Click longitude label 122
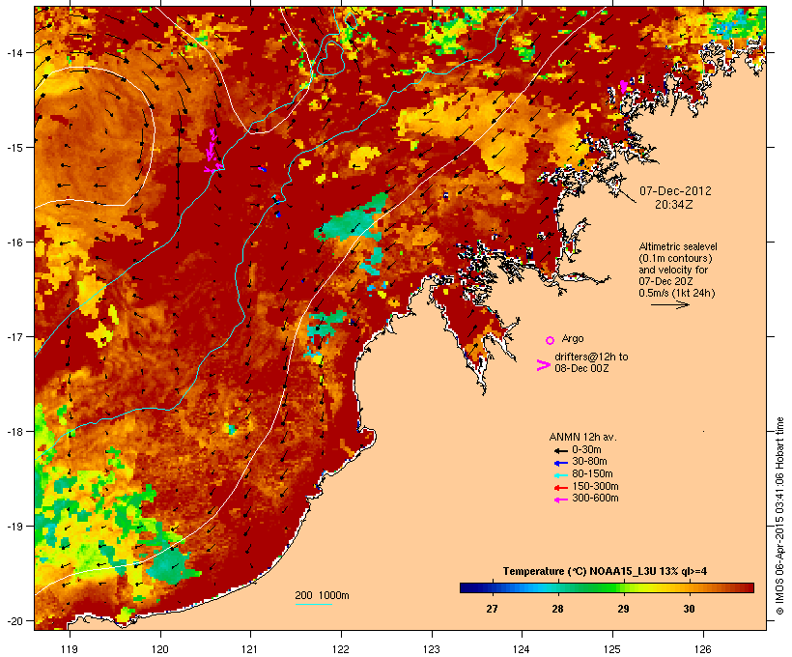Image resolution: width=792 pixels, height=657 pixels. pyautogui.click(x=341, y=649)
